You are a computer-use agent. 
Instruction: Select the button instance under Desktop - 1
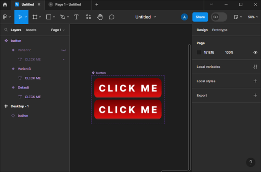(35, 116)
